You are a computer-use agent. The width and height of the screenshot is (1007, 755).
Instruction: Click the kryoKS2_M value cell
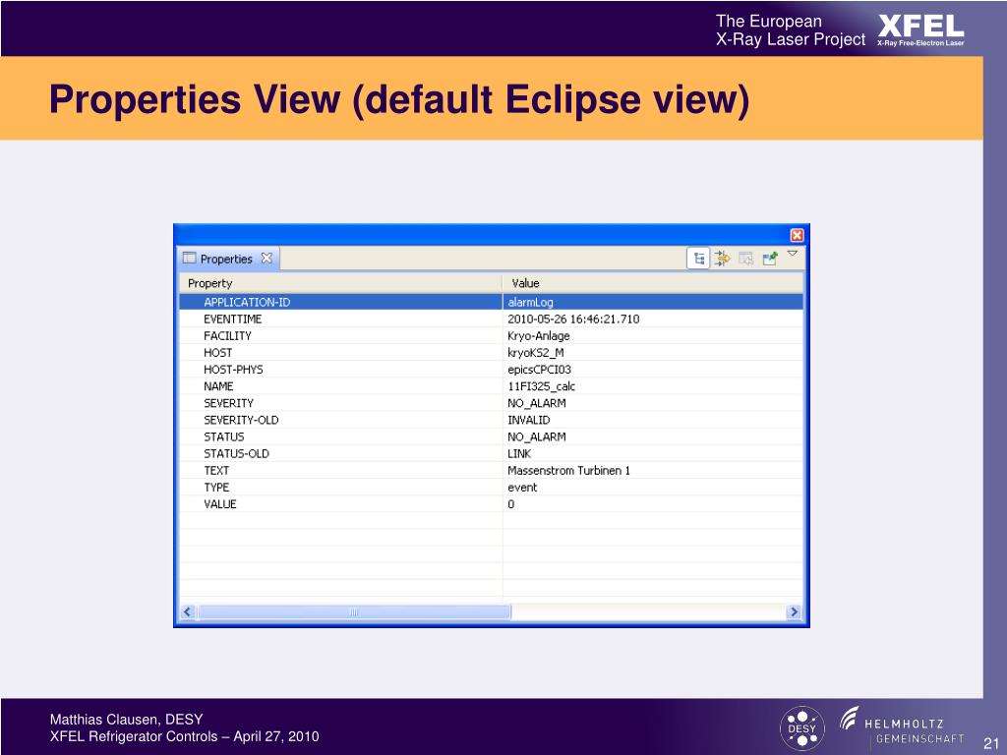(x=653, y=353)
